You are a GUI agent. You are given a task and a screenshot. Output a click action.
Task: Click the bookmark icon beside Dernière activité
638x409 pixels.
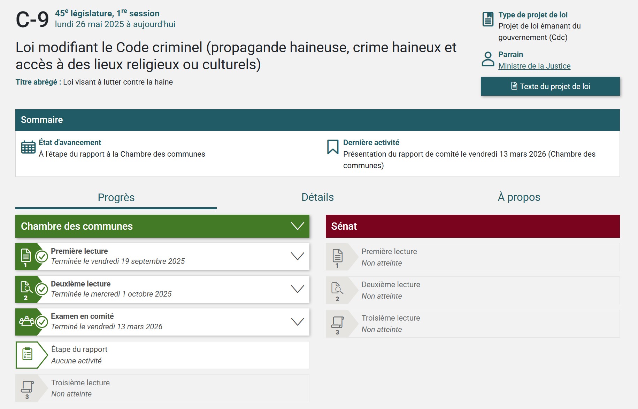click(333, 147)
